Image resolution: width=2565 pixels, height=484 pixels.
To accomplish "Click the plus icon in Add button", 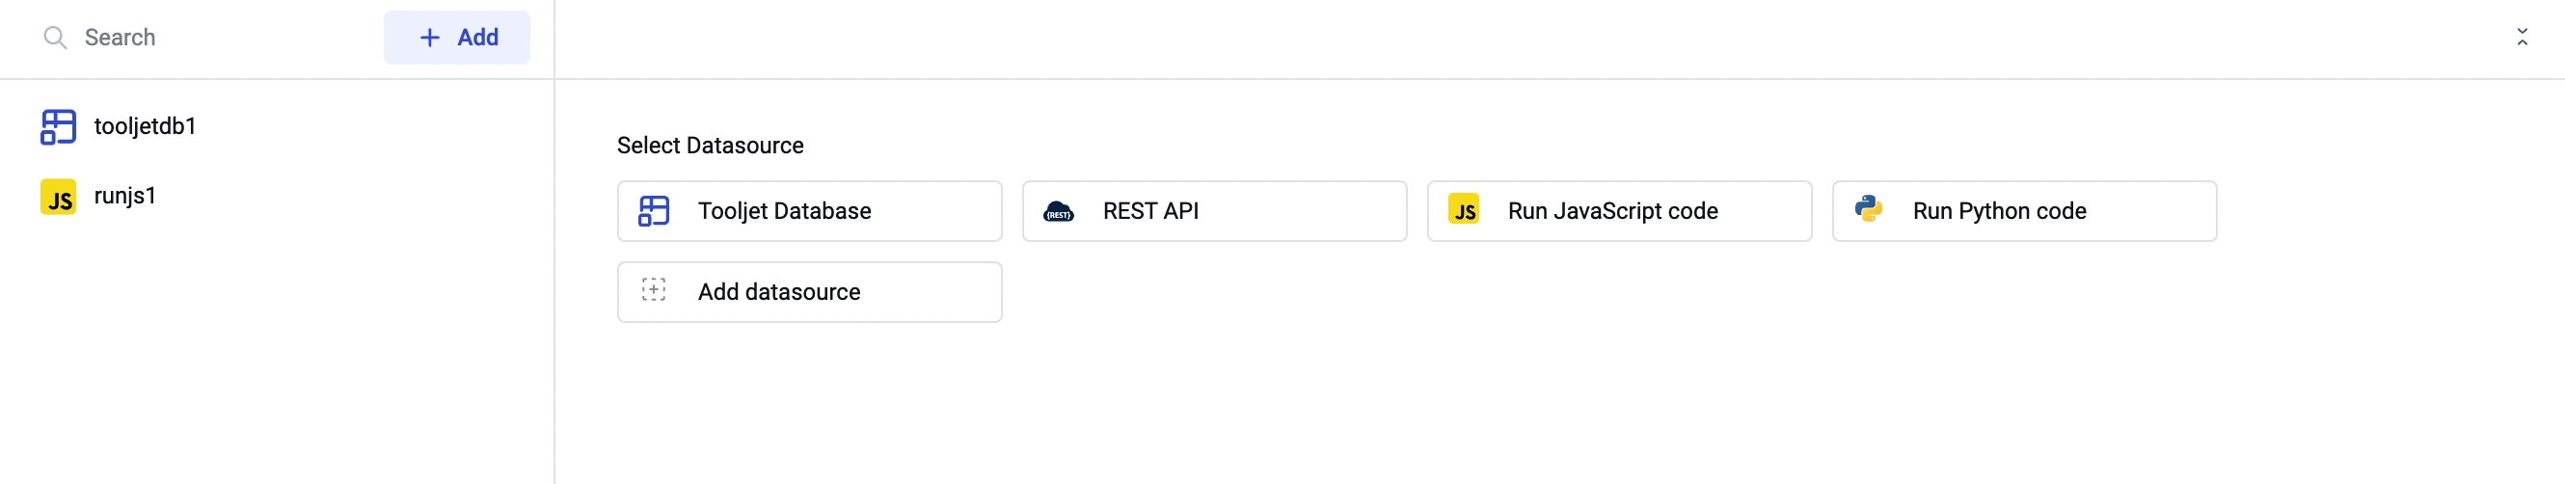I will (x=429, y=38).
